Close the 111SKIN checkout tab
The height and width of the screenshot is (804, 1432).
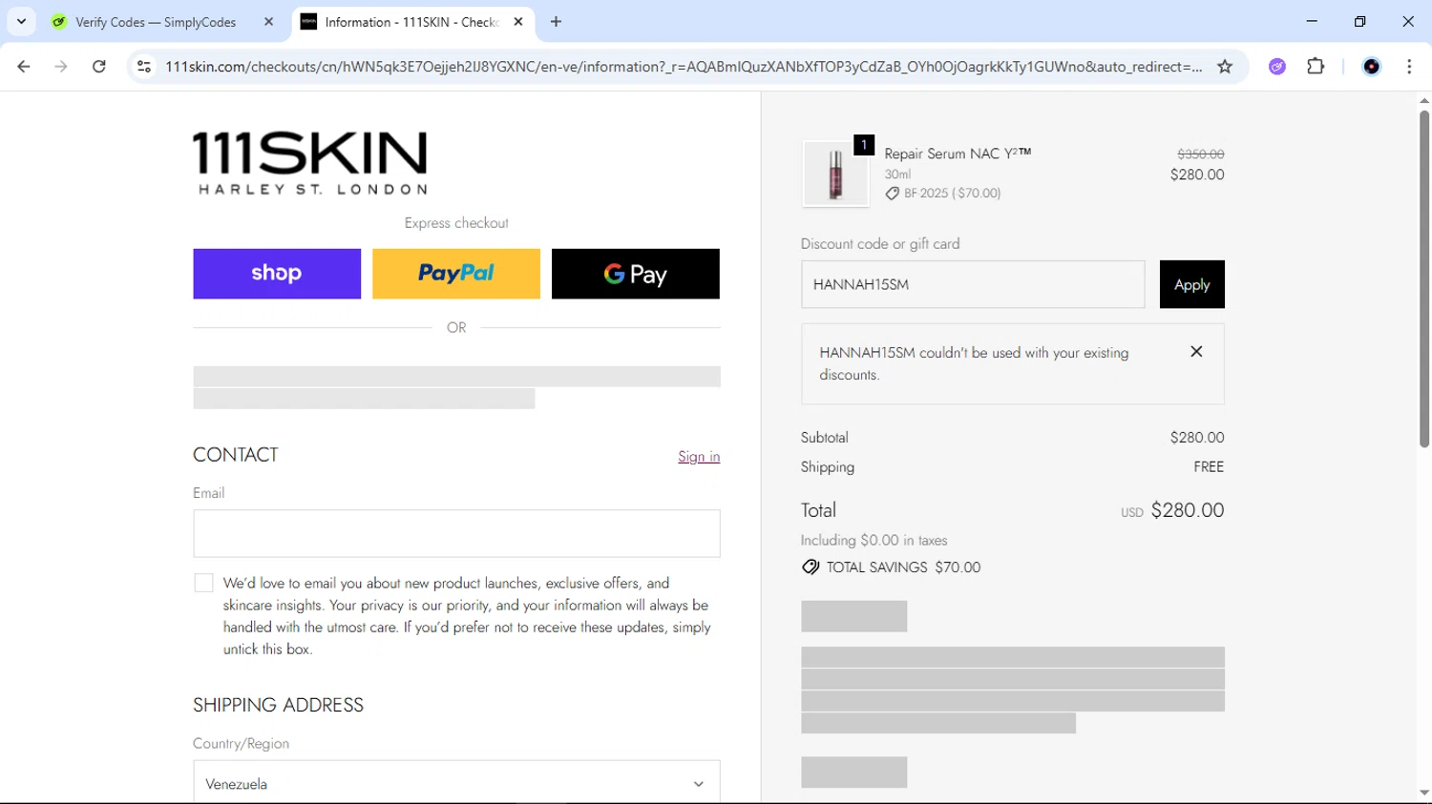coord(518,22)
